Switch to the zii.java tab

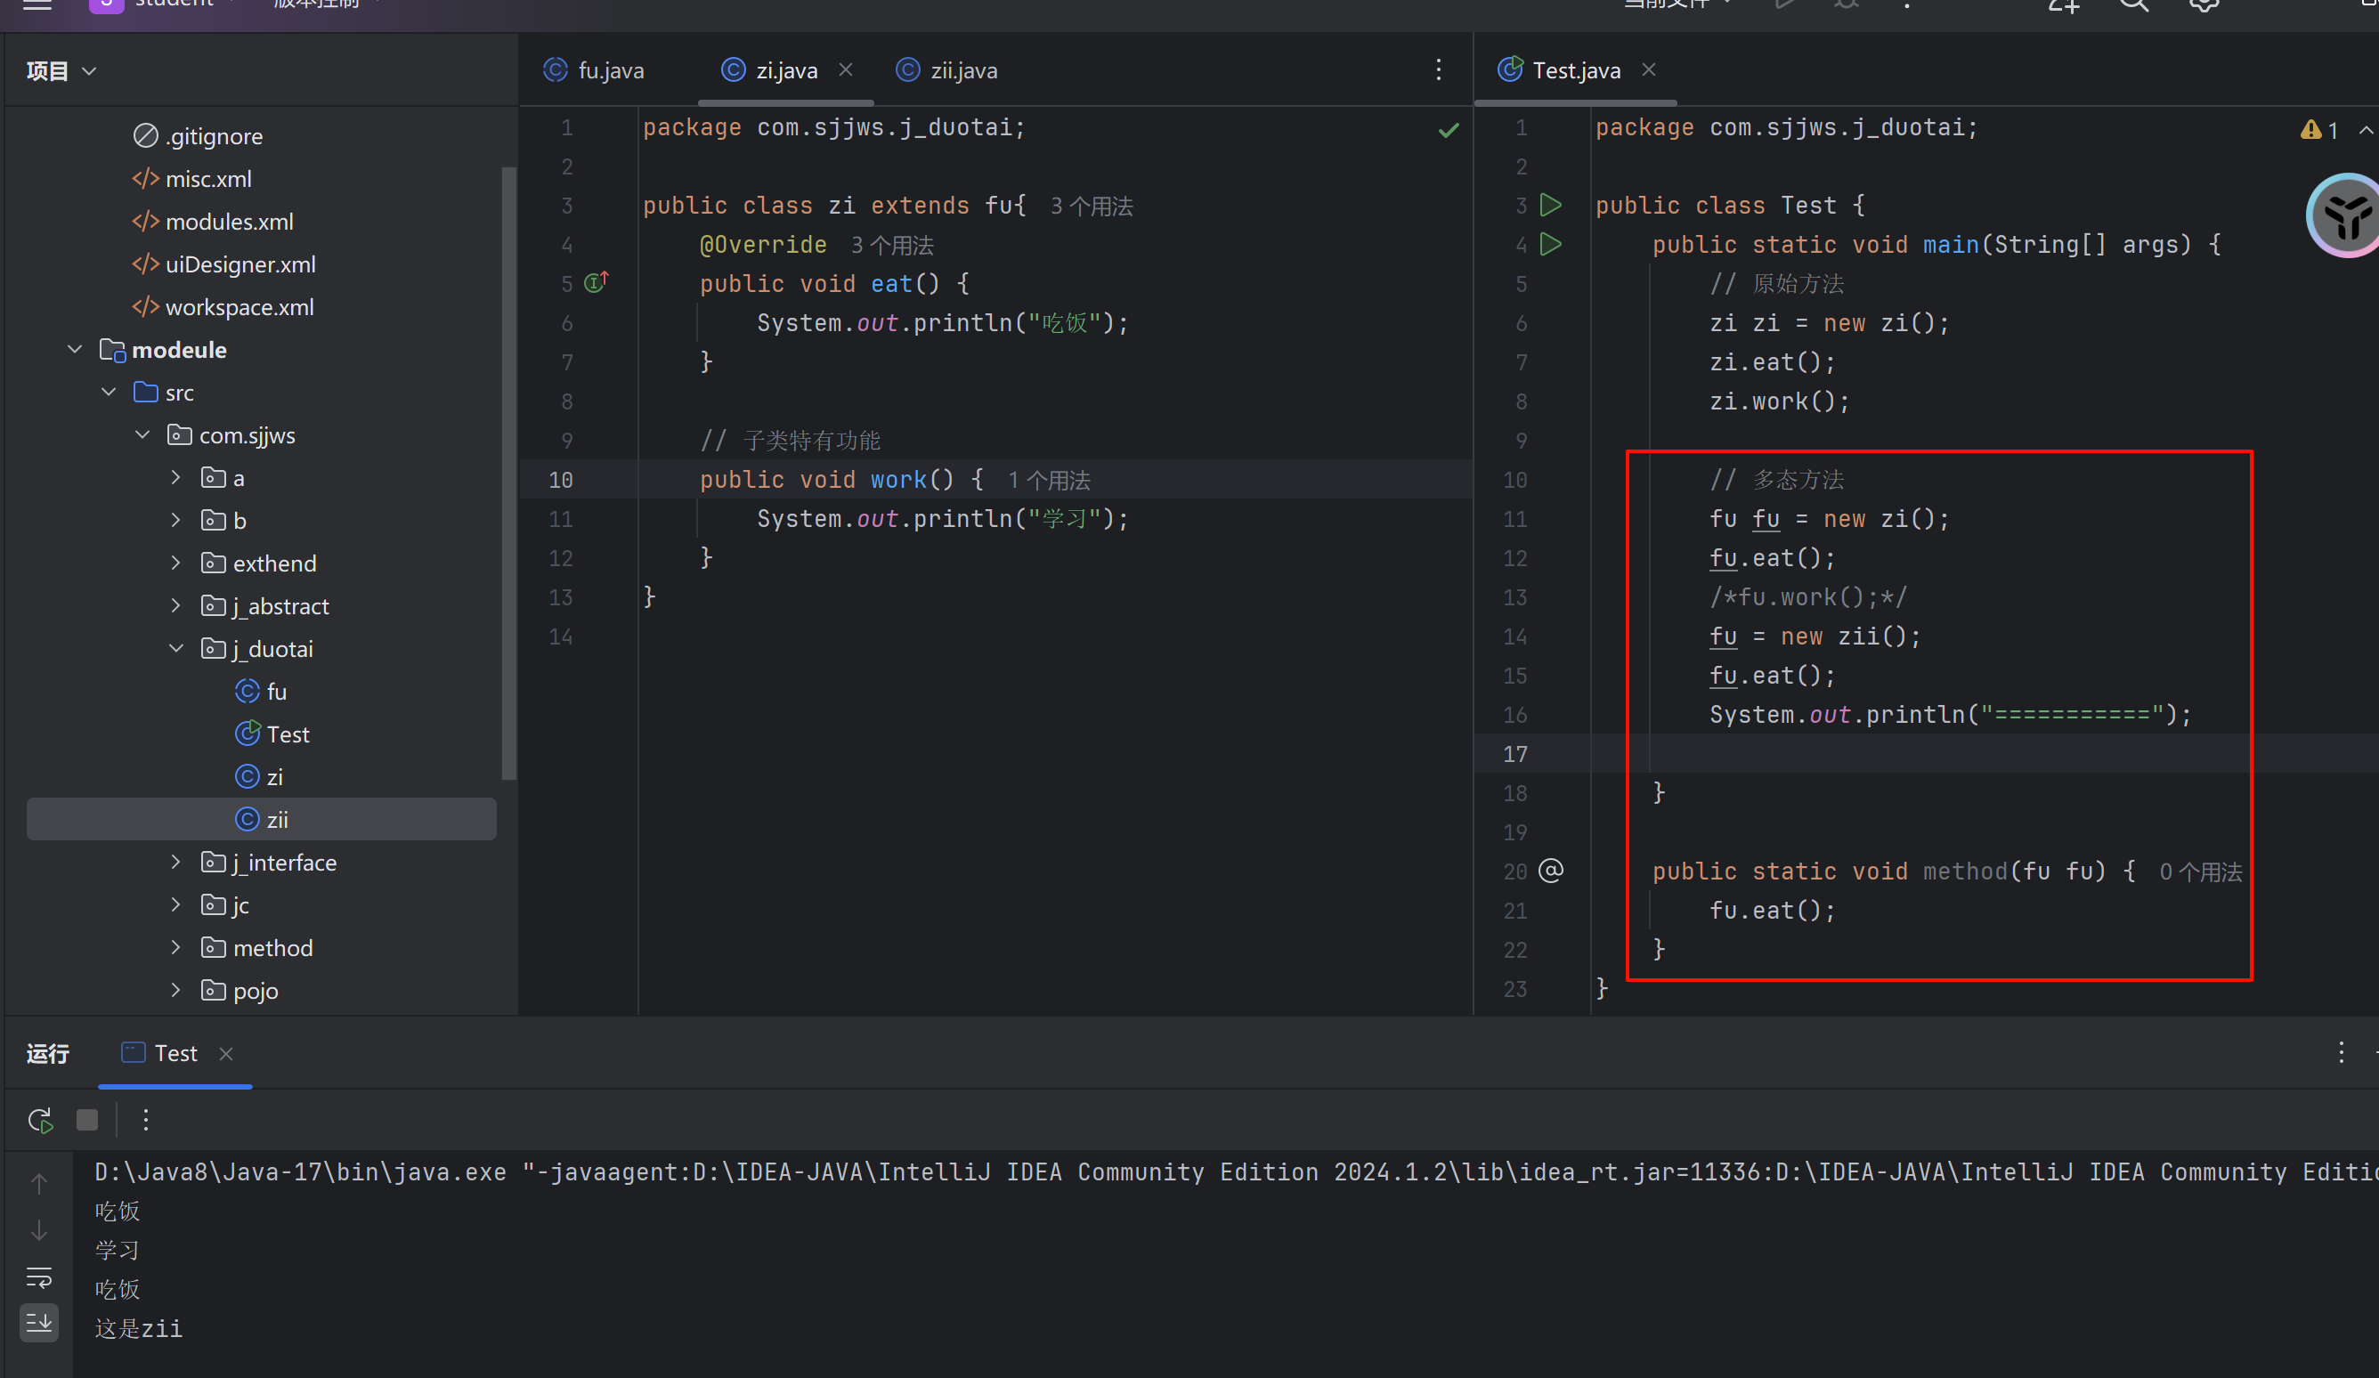pyautogui.click(x=963, y=71)
